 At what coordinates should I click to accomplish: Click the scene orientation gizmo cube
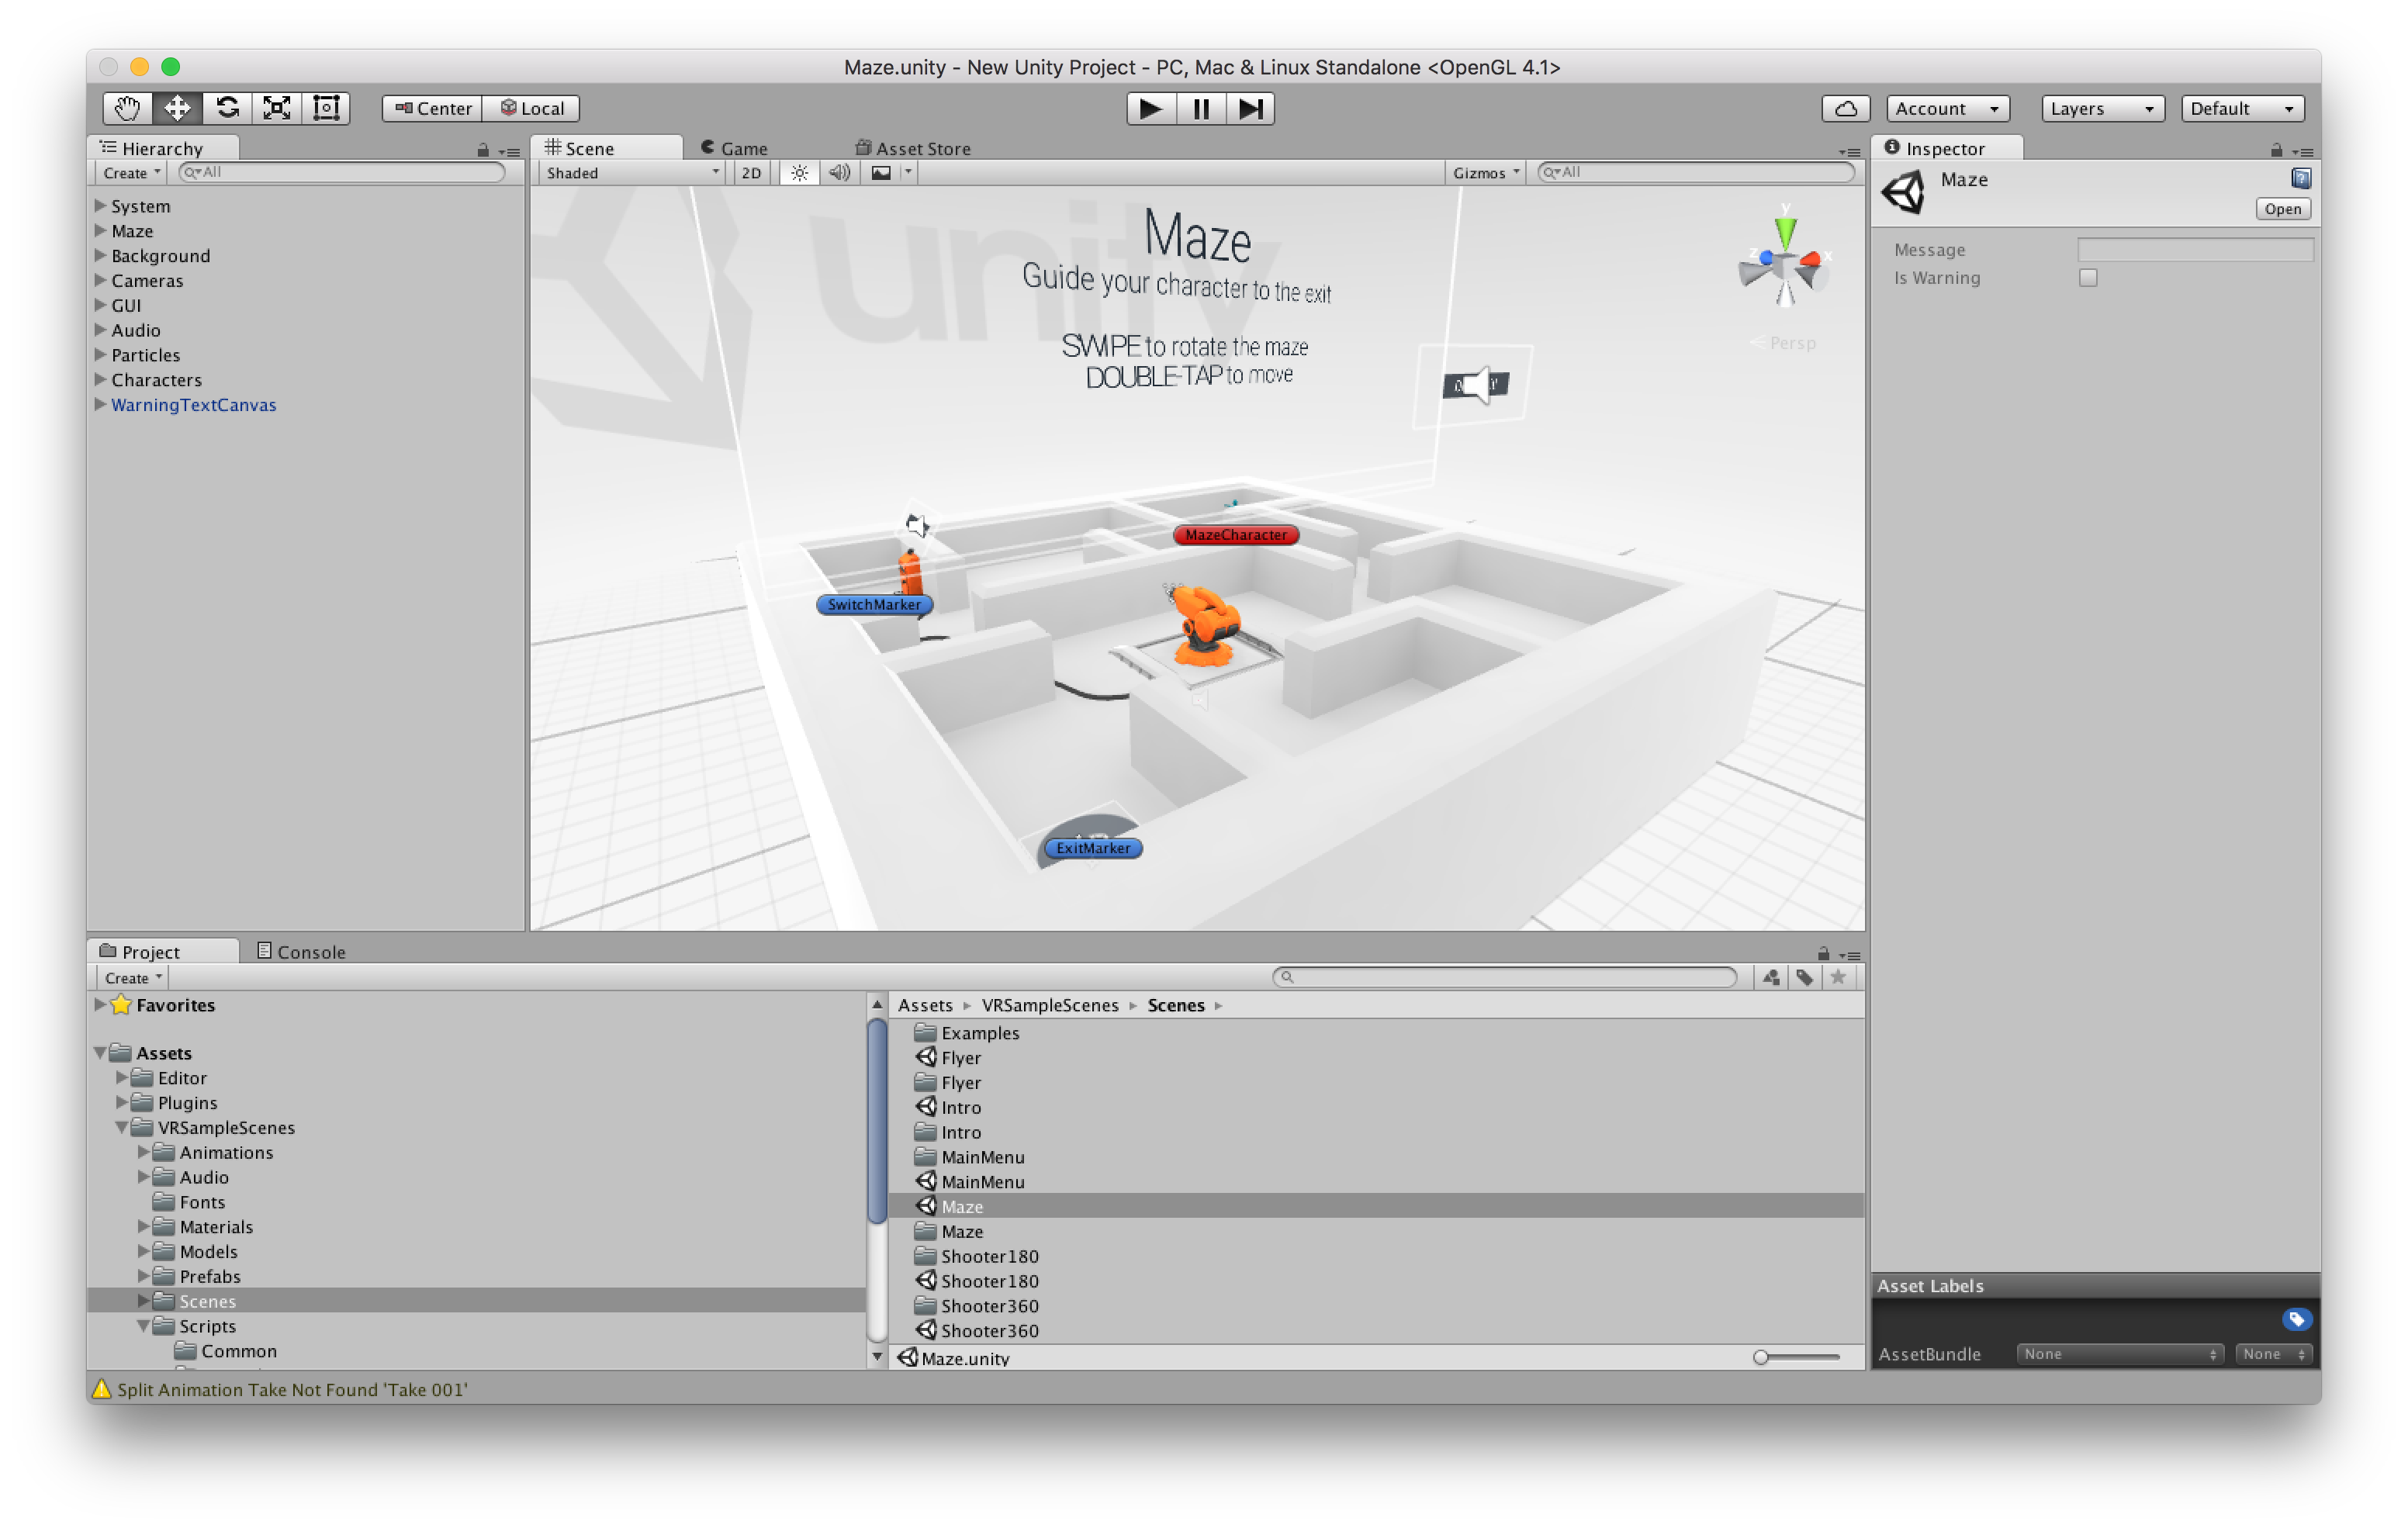point(1785,267)
